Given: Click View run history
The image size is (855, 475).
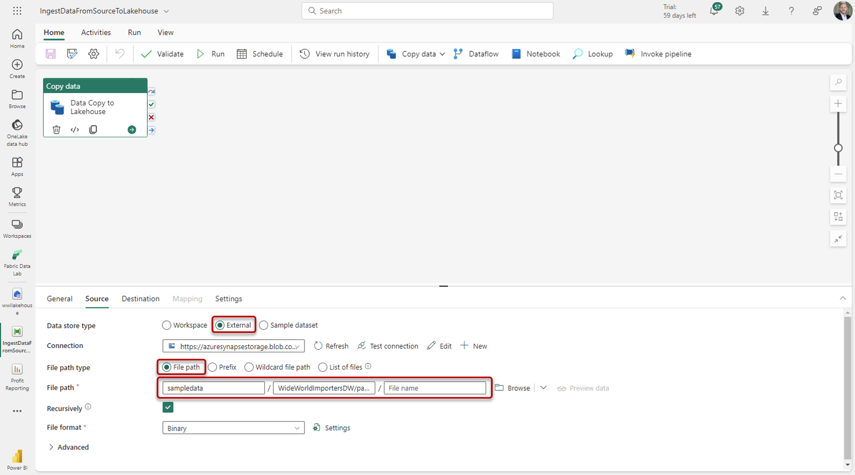Looking at the screenshot, I should [x=334, y=54].
